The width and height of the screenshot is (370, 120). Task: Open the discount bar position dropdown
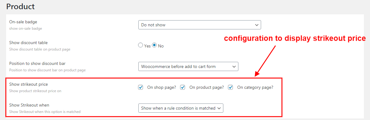click(x=188, y=66)
